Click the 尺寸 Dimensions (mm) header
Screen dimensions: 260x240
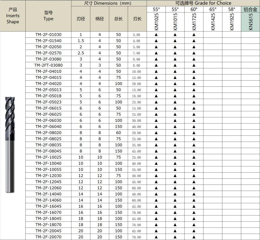109,3
